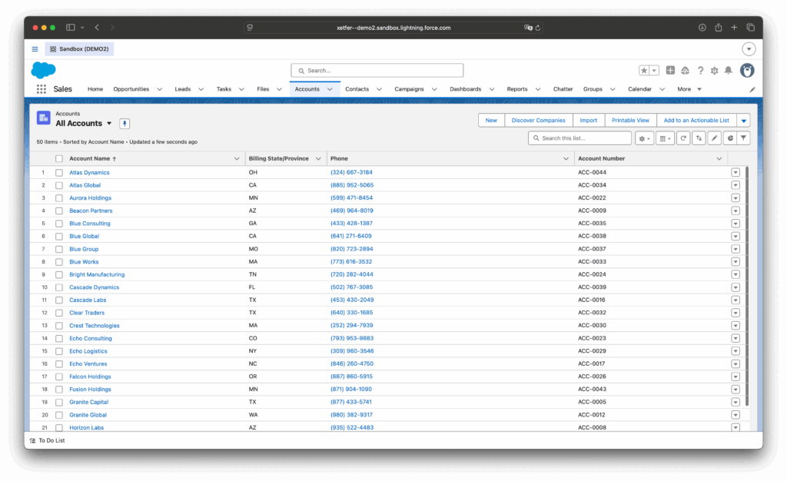
Task: Open Account Name column menu chevron
Action: click(x=237, y=158)
